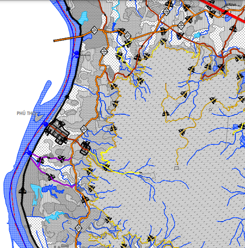245x248 pixels.
Task: Click the PHÚ THỌ province label
Action: (x=26, y=113)
